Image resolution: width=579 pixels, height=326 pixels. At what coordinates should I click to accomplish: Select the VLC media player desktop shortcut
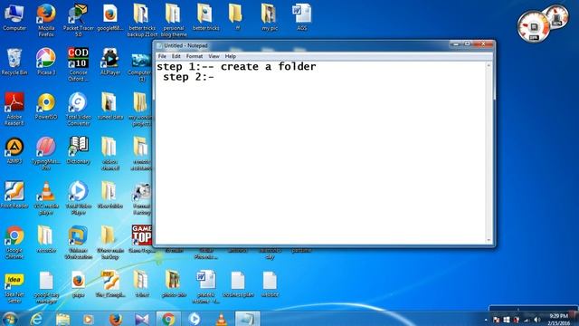click(46, 198)
